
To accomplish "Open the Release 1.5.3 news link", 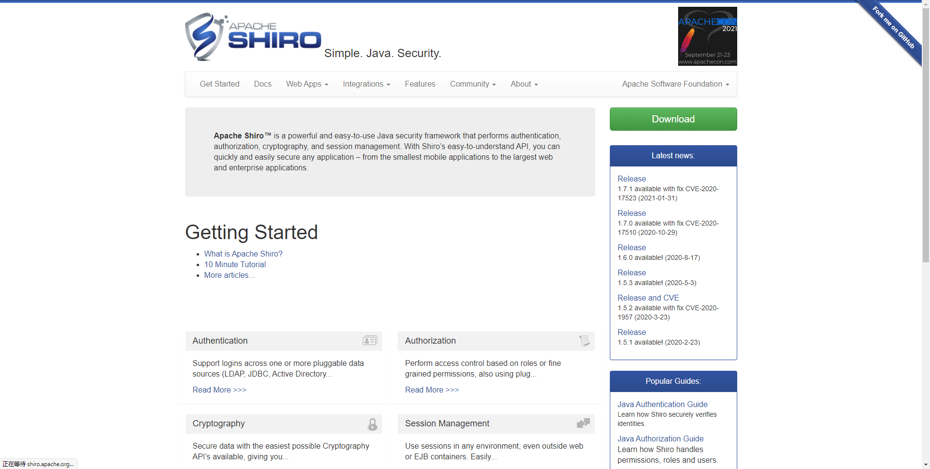I will click(632, 272).
